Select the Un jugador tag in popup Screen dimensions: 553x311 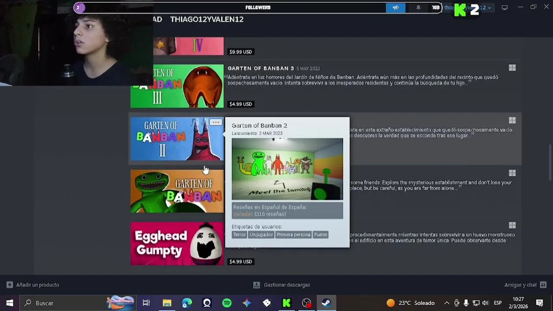point(261,235)
